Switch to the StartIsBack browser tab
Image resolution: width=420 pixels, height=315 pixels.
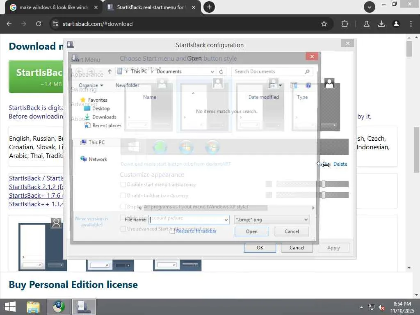click(x=151, y=7)
